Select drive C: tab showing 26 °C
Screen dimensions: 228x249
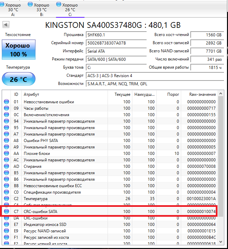(x=70, y=10)
